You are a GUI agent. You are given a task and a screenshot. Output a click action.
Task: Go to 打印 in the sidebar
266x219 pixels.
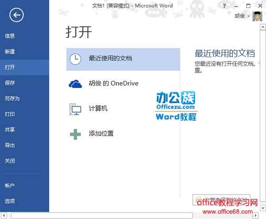click(24, 114)
